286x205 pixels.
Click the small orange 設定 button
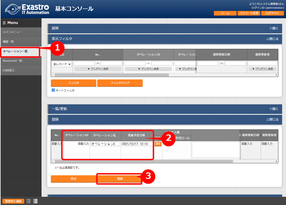click(158, 144)
